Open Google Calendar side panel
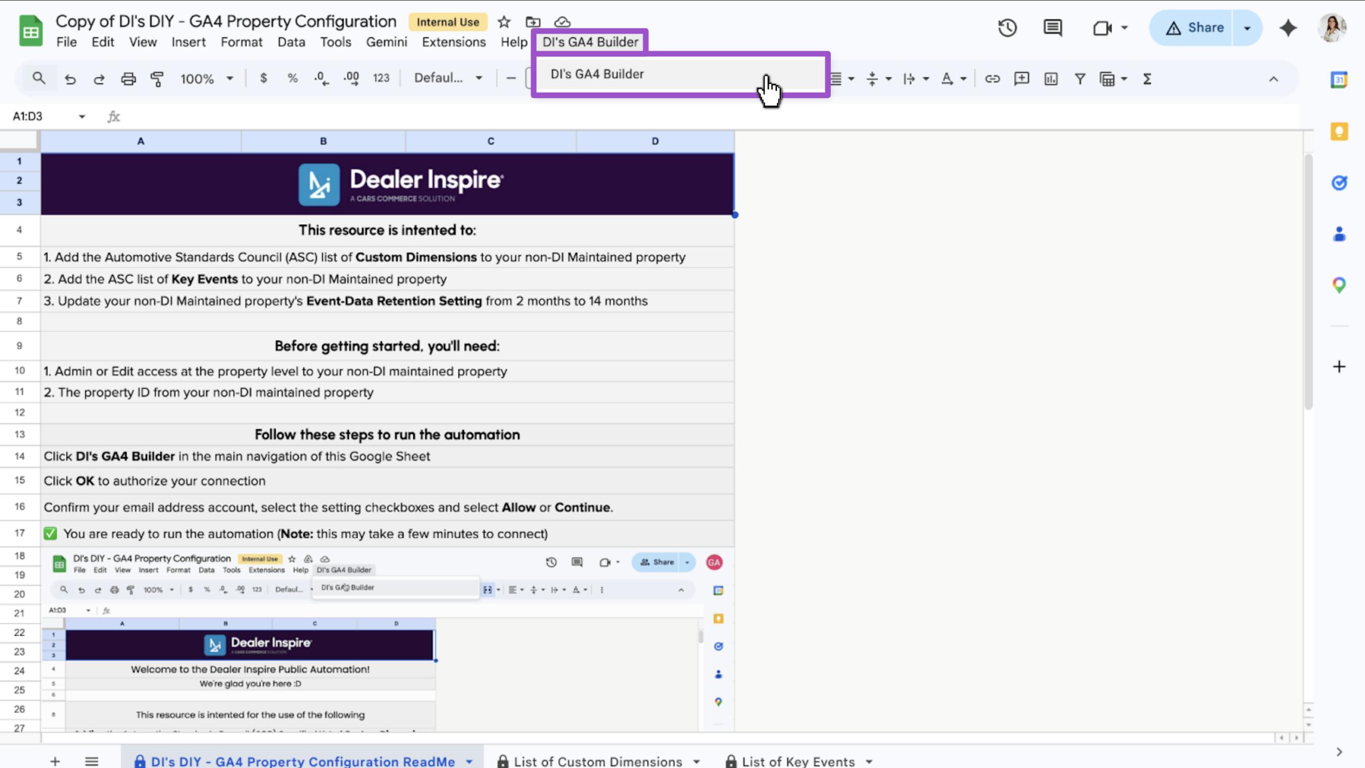 pos(1339,80)
